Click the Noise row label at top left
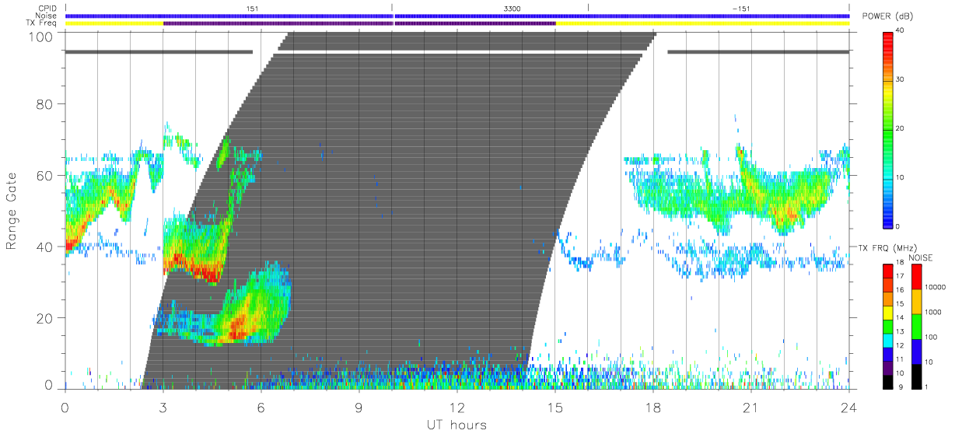The width and height of the screenshot is (955, 441). click(47, 16)
